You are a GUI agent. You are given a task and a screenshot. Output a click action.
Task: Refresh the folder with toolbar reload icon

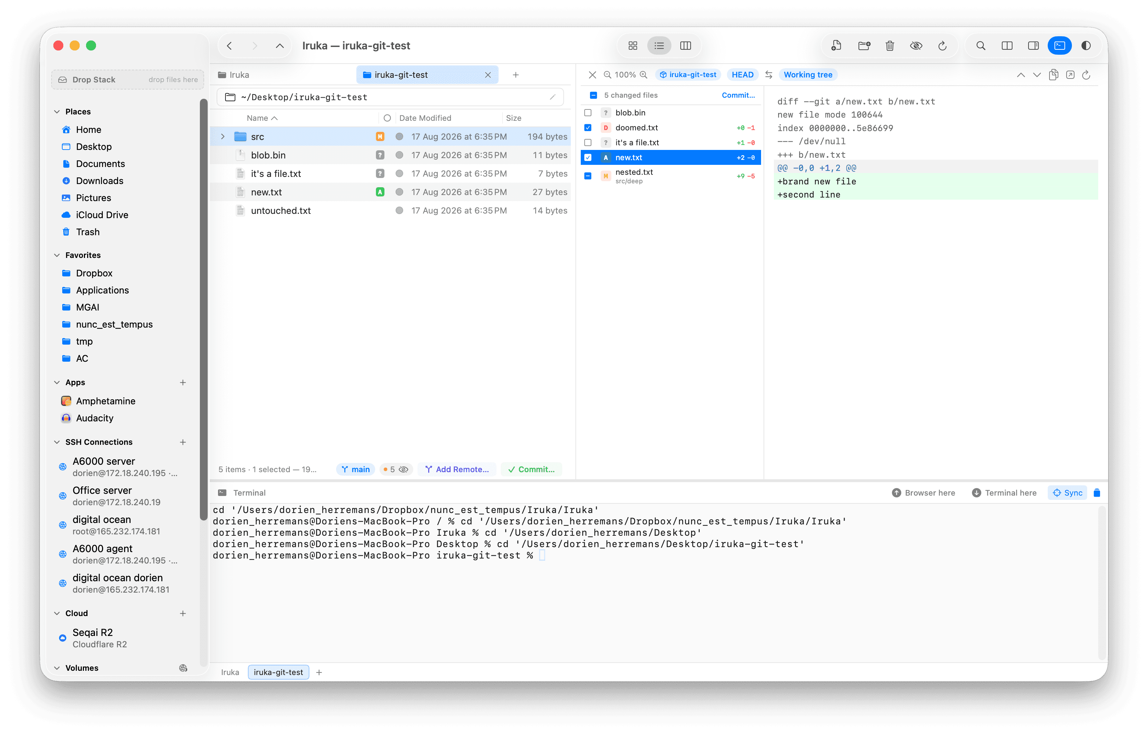pyautogui.click(x=942, y=46)
